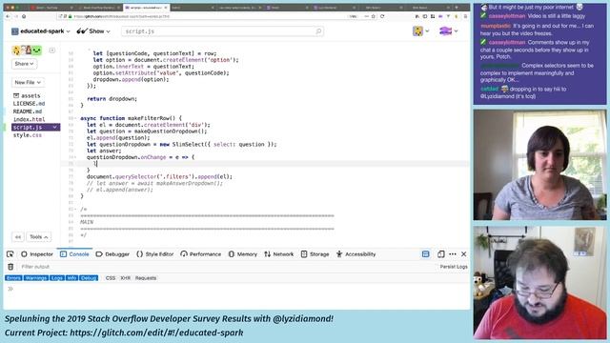Open style.css in the file list

tap(28, 135)
